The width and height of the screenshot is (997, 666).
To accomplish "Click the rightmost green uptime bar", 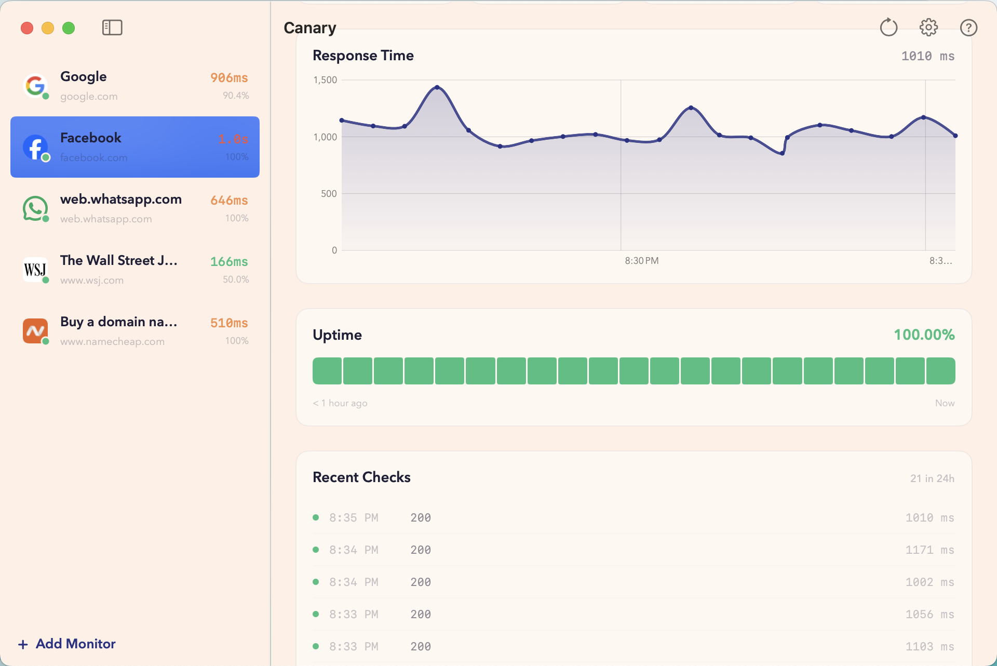I will (x=940, y=370).
